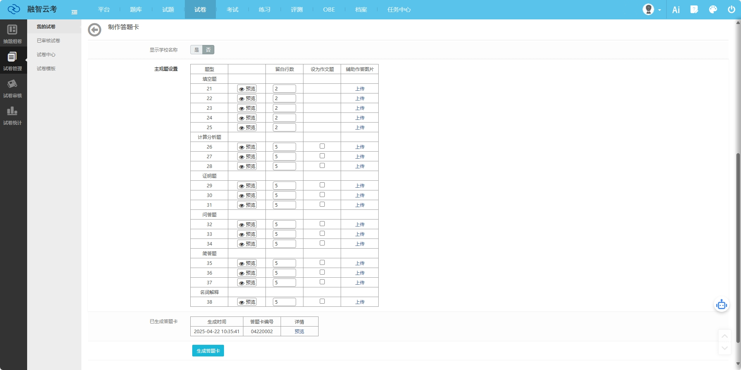This screenshot has width=741, height=370.
Task: Click the power logout icon
Action: coord(731,10)
